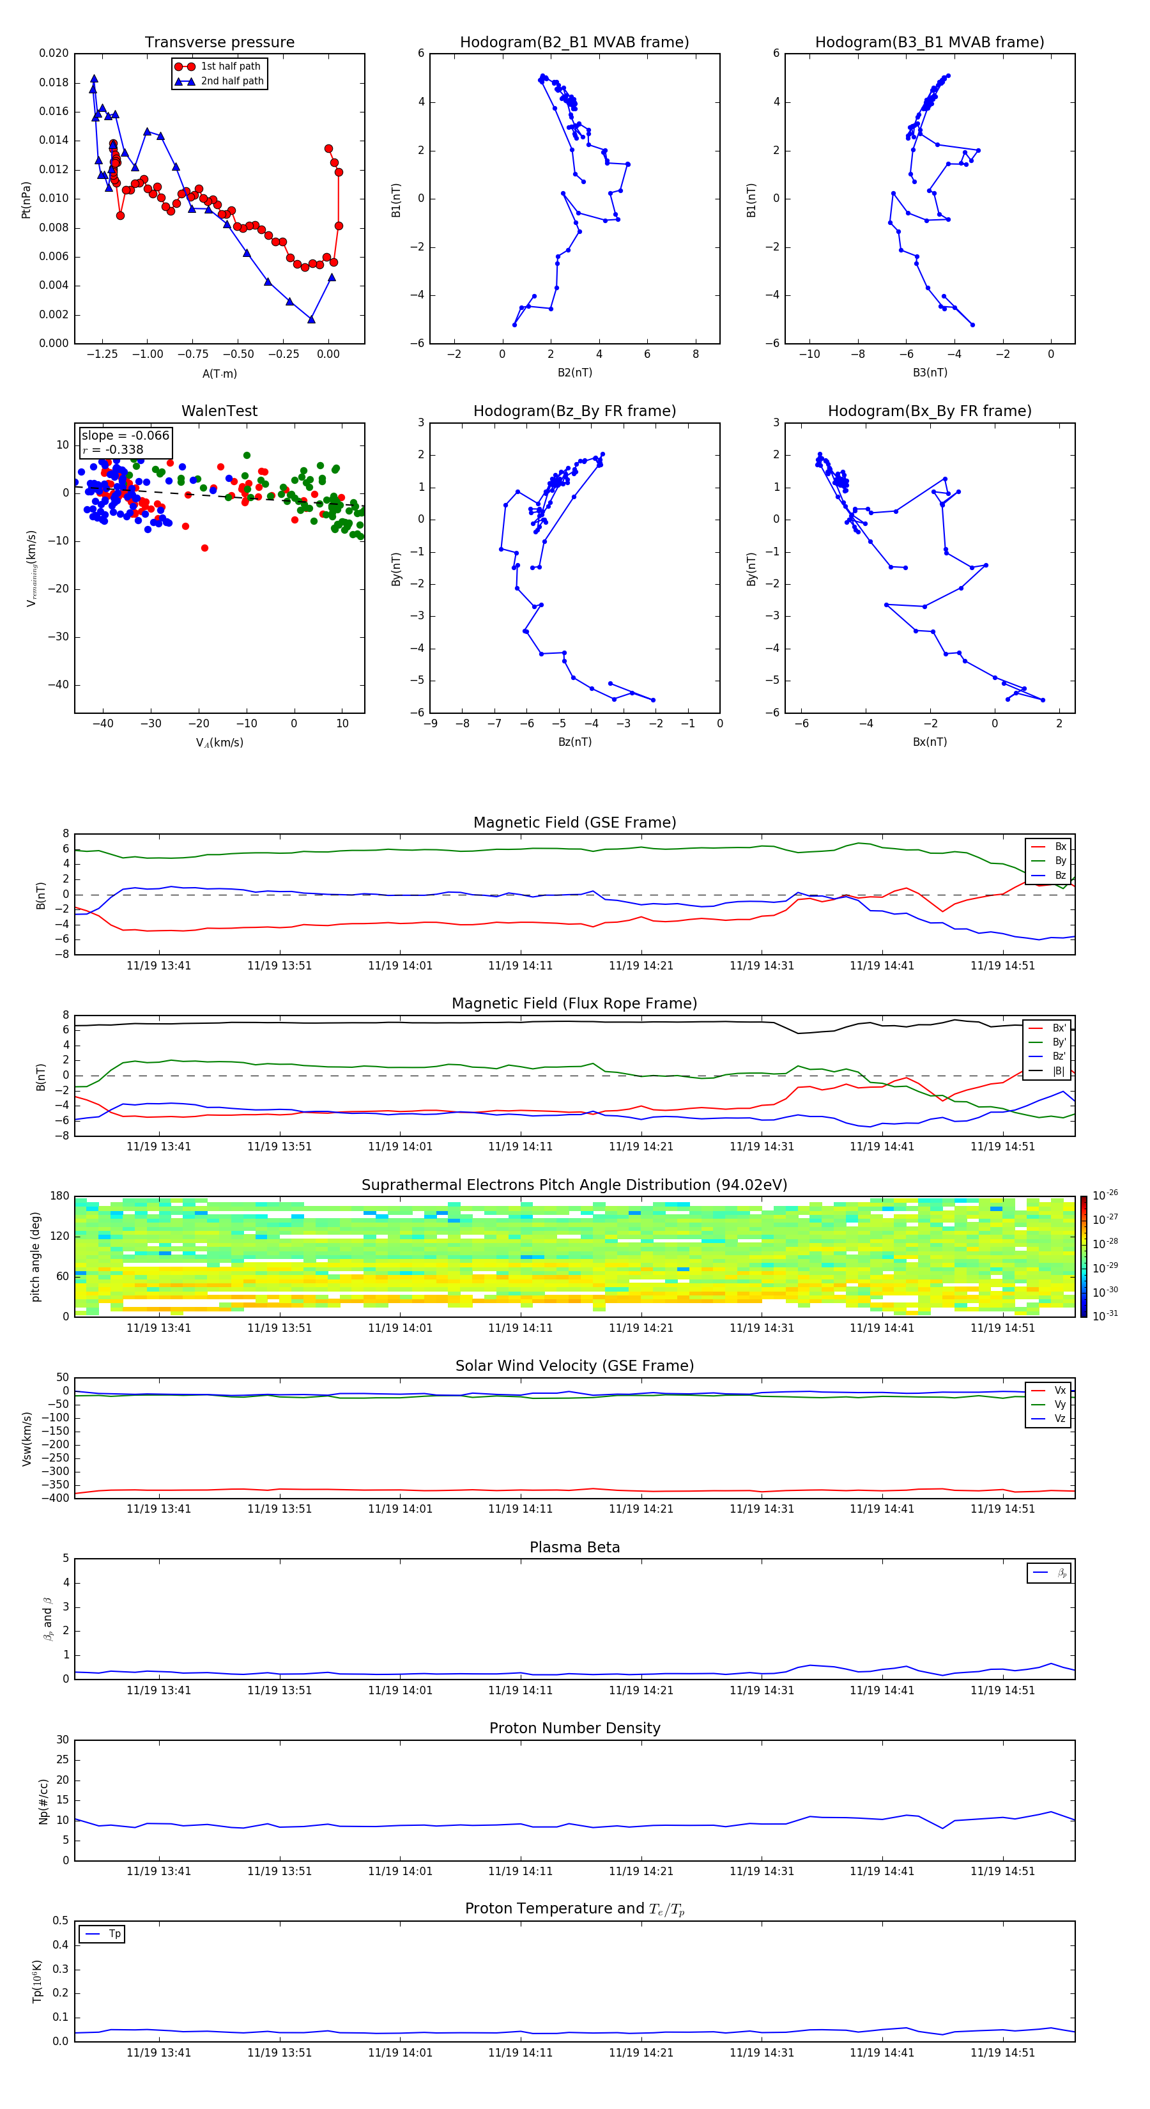This screenshot has width=1150, height=2109.
Task: Click the "Magnetic Field (GSE Frame)" title
Action: (574, 822)
